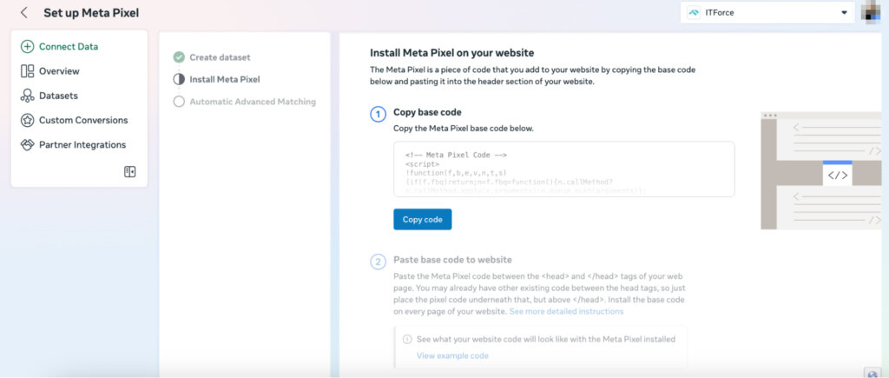This screenshot has width=889, height=378.
Task: Click the info icon near example code
Action: click(407, 339)
